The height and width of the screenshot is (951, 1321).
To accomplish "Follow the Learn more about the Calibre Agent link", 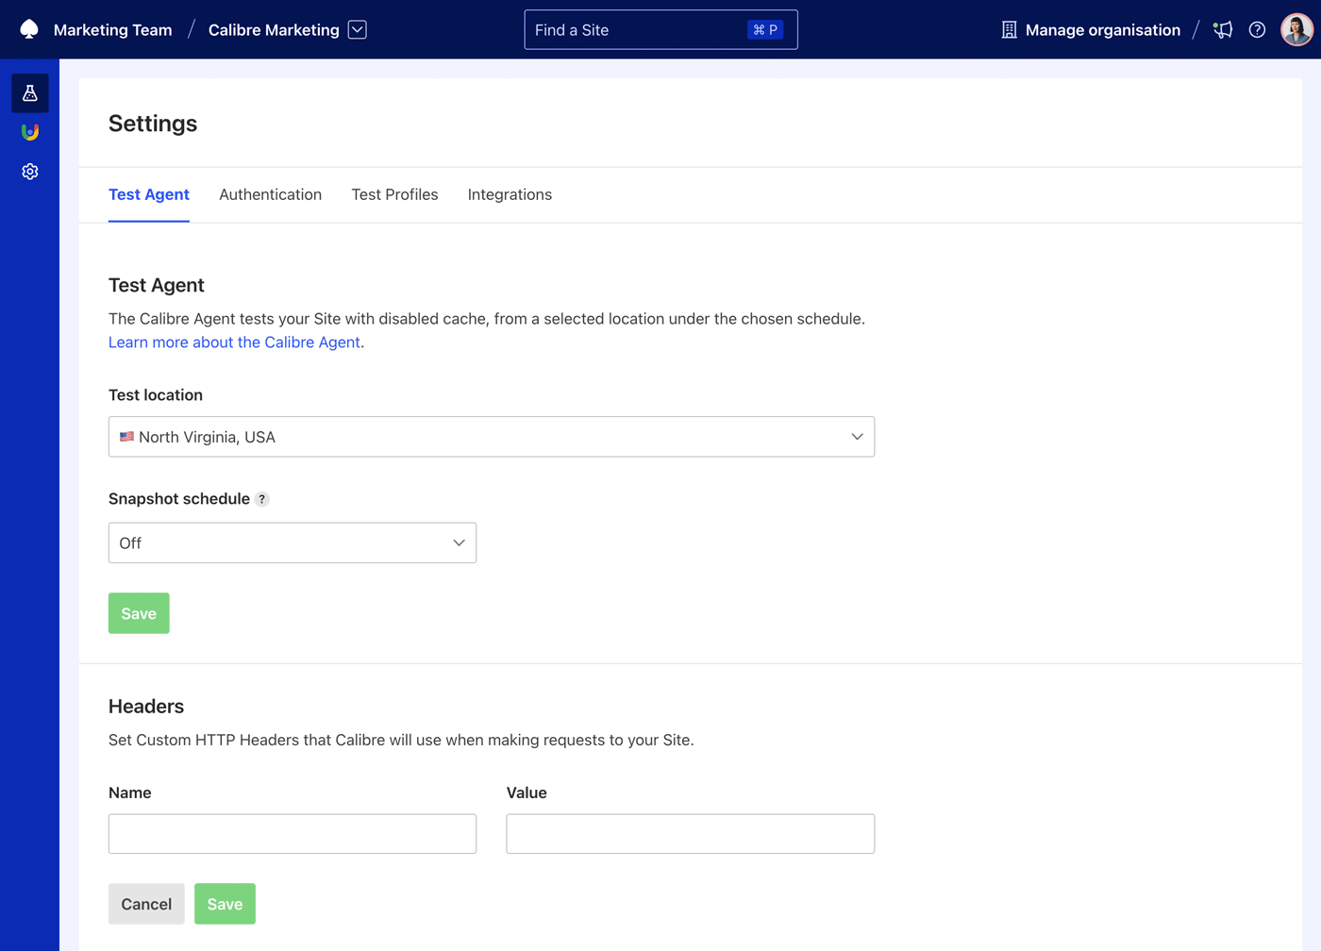I will 233,342.
